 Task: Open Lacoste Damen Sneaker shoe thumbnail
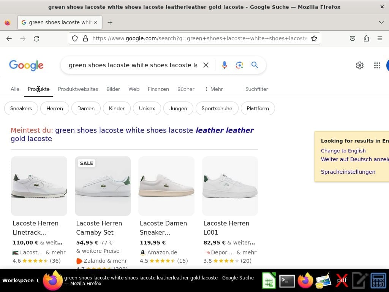[x=166, y=186]
